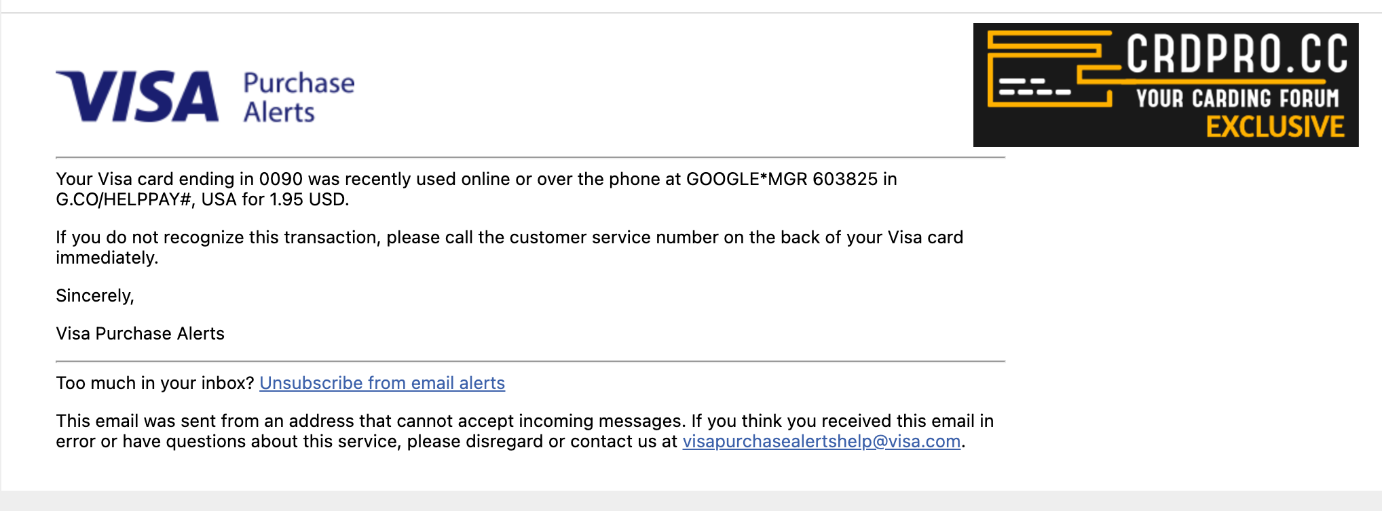The image size is (1382, 511).
Task: Click the 'This email was sent from' disclaimer
Action: click(x=525, y=431)
